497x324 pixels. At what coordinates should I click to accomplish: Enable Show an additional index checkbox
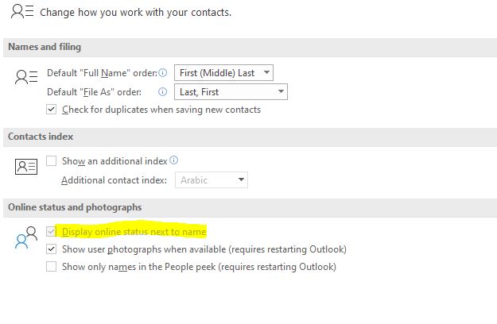pos(52,160)
